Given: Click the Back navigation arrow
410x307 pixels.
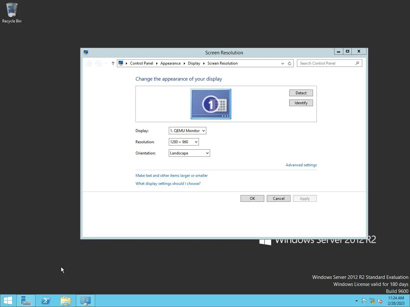Looking at the screenshot, I should click(89, 63).
